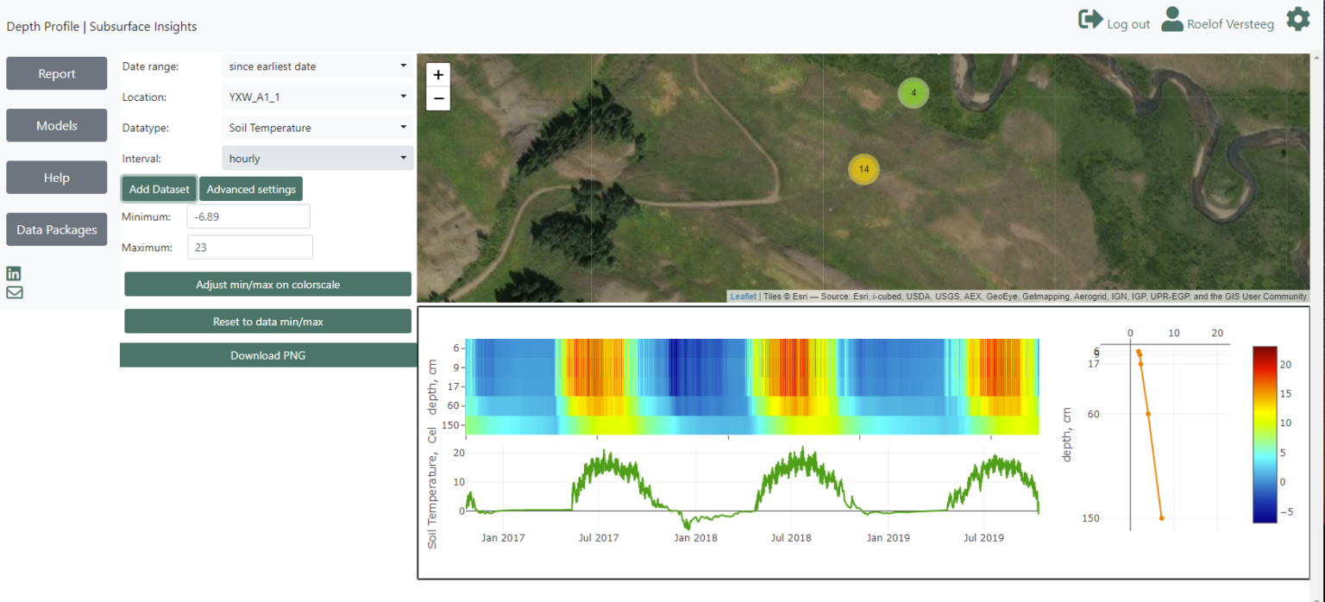Click inside the Minimum value field

248,216
